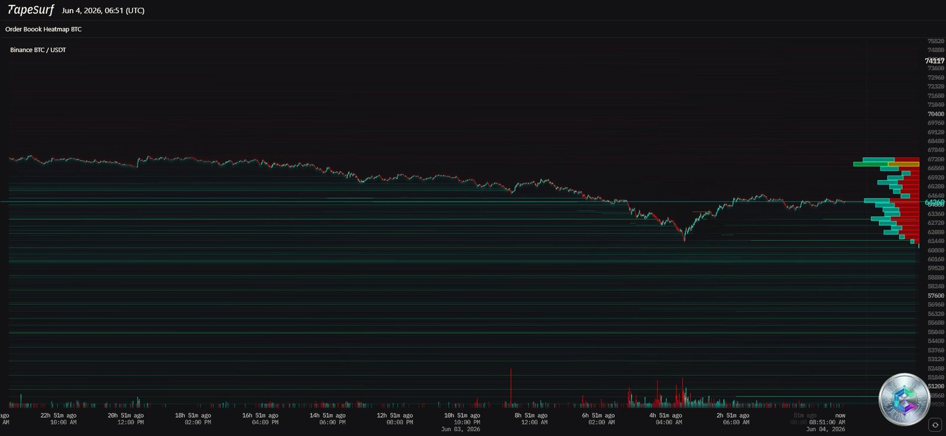Viewport: 946px width, 436px height.
Task: Click the 75520 price axis label
Action: 935,41
